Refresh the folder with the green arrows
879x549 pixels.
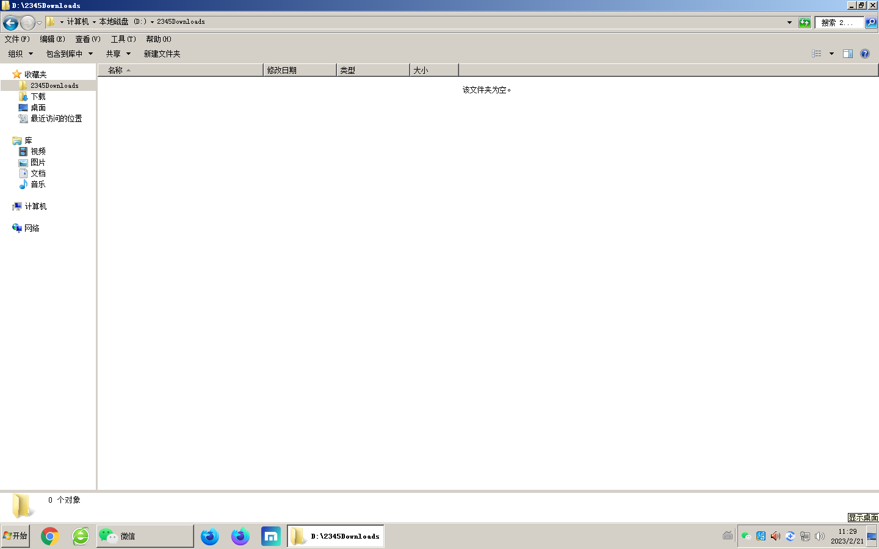coord(805,23)
